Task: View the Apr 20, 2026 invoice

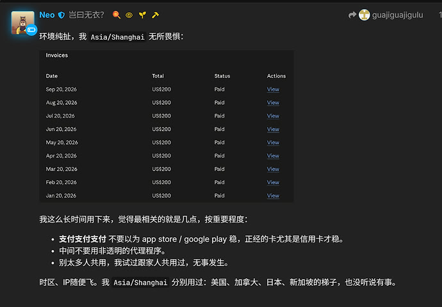Action: tap(273, 155)
